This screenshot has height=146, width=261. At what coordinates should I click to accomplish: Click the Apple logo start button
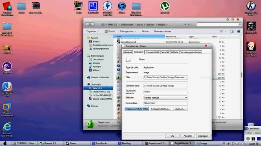5,143
